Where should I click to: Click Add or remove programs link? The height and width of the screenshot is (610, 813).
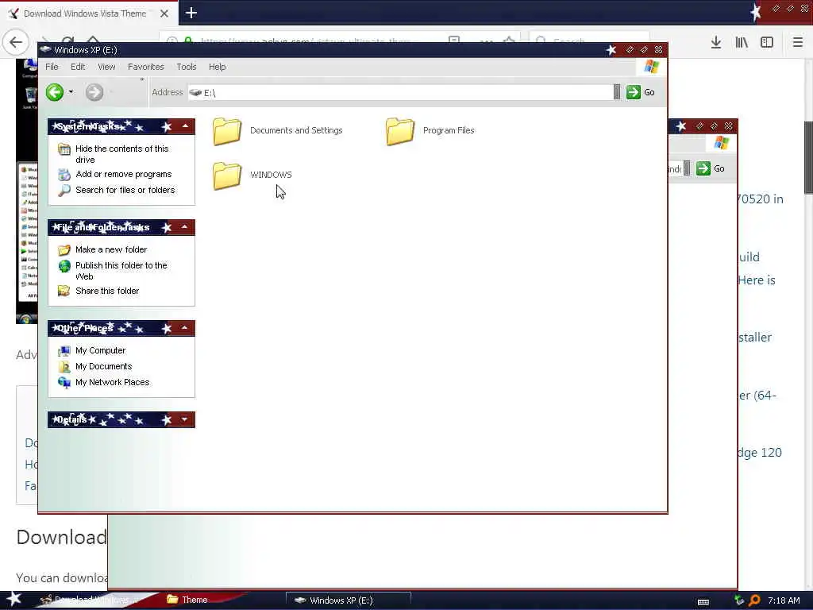pos(123,174)
